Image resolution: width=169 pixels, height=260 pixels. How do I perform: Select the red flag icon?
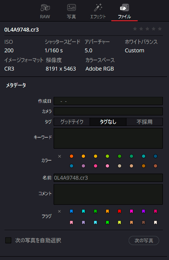(119, 211)
